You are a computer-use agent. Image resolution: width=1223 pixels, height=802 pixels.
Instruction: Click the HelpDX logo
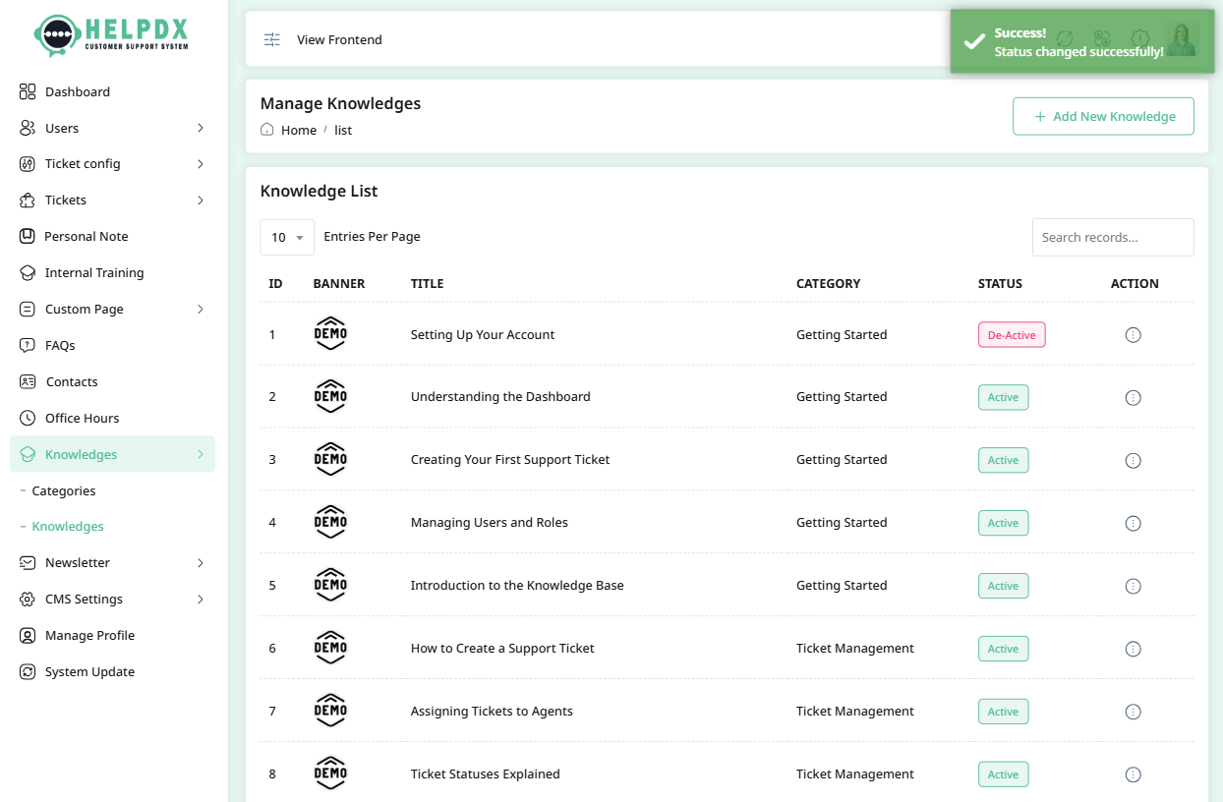pos(111,35)
